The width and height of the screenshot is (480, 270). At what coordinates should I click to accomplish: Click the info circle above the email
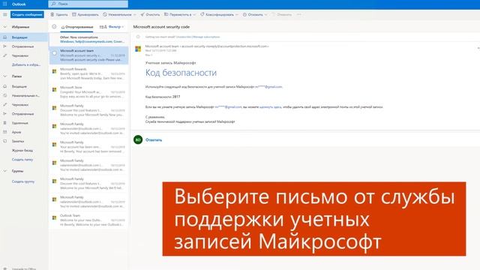(138, 37)
